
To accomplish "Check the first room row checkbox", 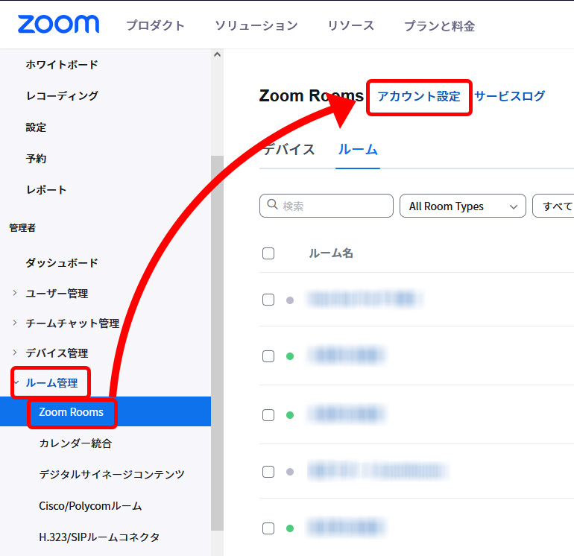I will pos(268,300).
